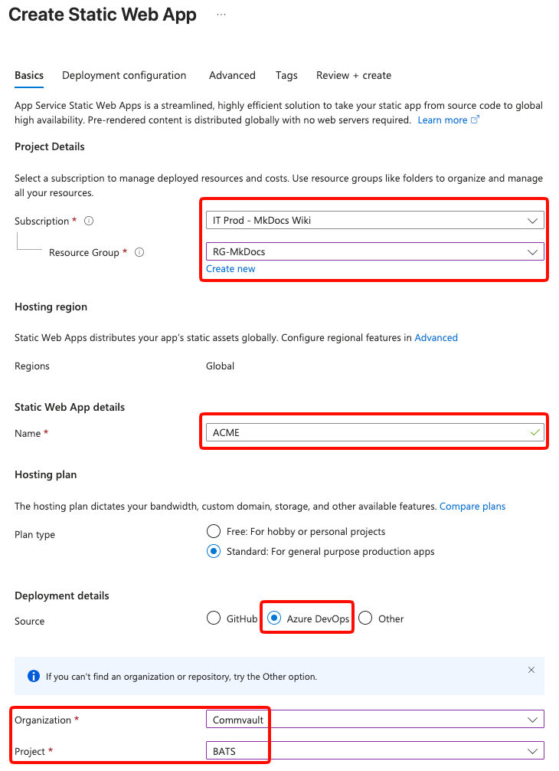Image resolution: width=559 pixels, height=771 pixels.
Task: Click the external link icon beside Learn more
Action: (476, 120)
